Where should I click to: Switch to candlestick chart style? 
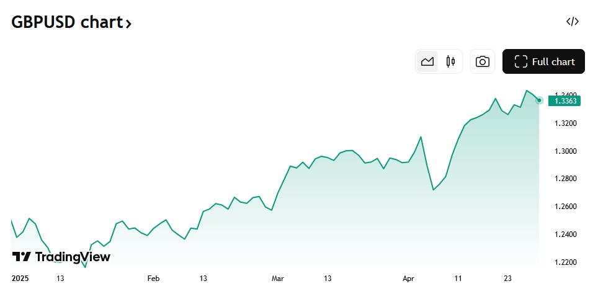pyautogui.click(x=450, y=61)
